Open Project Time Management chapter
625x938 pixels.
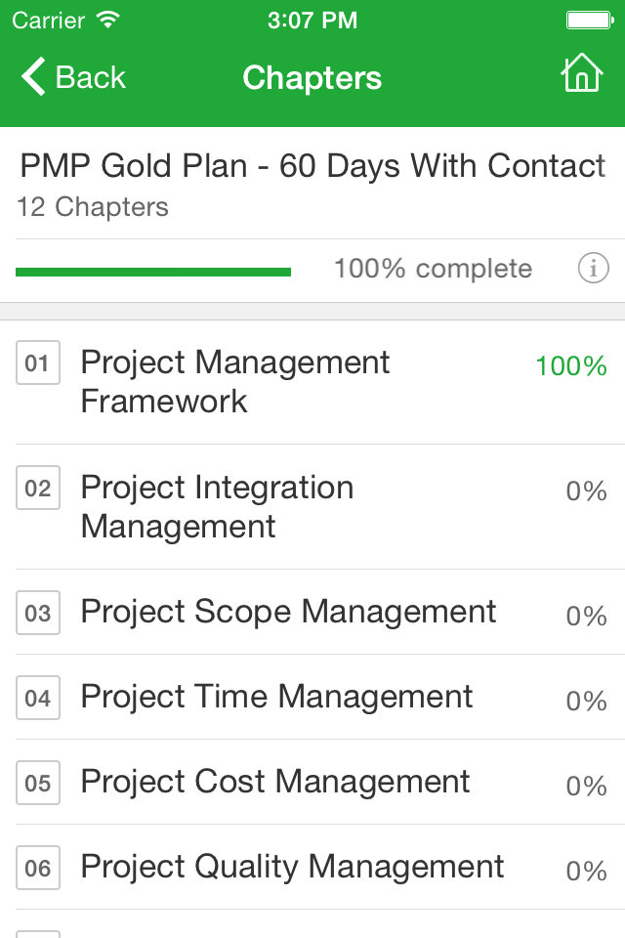[276, 697]
